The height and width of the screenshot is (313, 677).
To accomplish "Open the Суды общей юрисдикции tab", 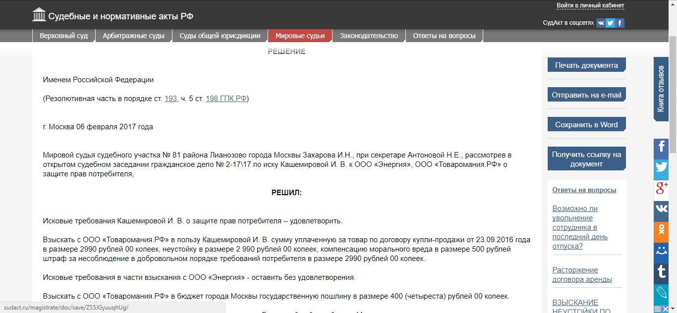I will tap(220, 36).
